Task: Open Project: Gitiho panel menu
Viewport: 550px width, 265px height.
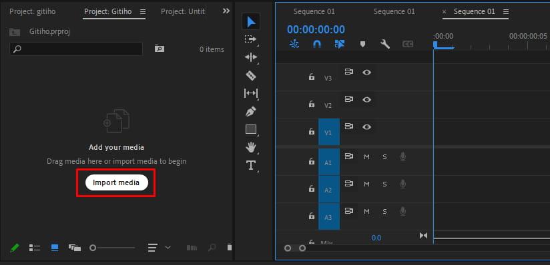Action: pos(143,11)
